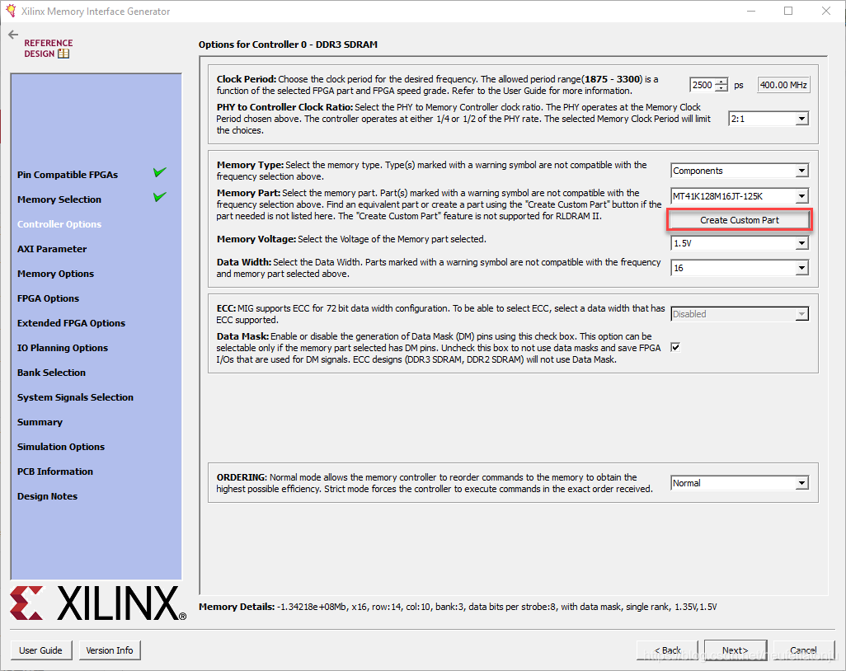Screen dimensions: 846x671
Task: Show Version Info
Action: click(110, 650)
